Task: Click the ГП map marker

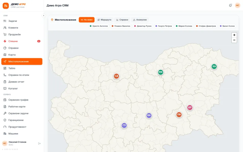Action: 124,125
